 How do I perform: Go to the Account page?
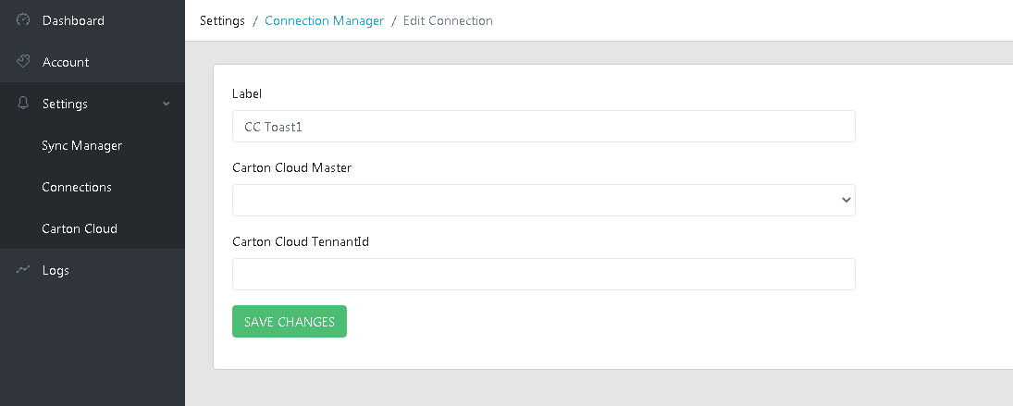[x=66, y=62]
